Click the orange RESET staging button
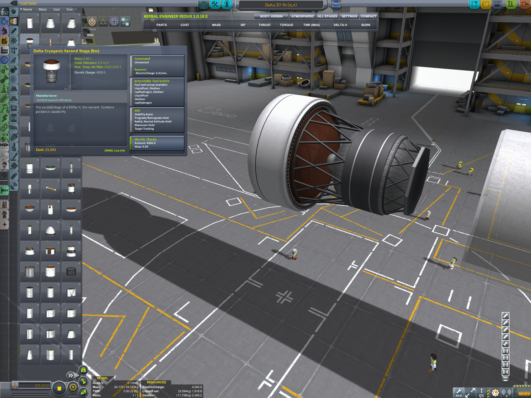Viewport: 531px width, 398px height. tap(524, 394)
